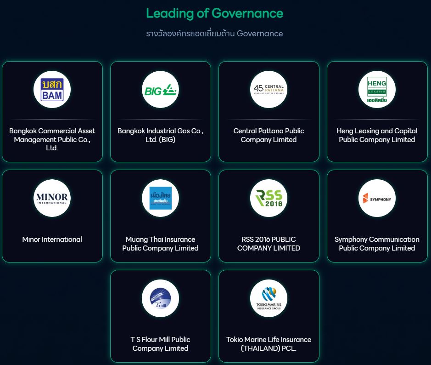Click the Symphony logo icon
The width and height of the screenshot is (431, 365).
tap(377, 198)
